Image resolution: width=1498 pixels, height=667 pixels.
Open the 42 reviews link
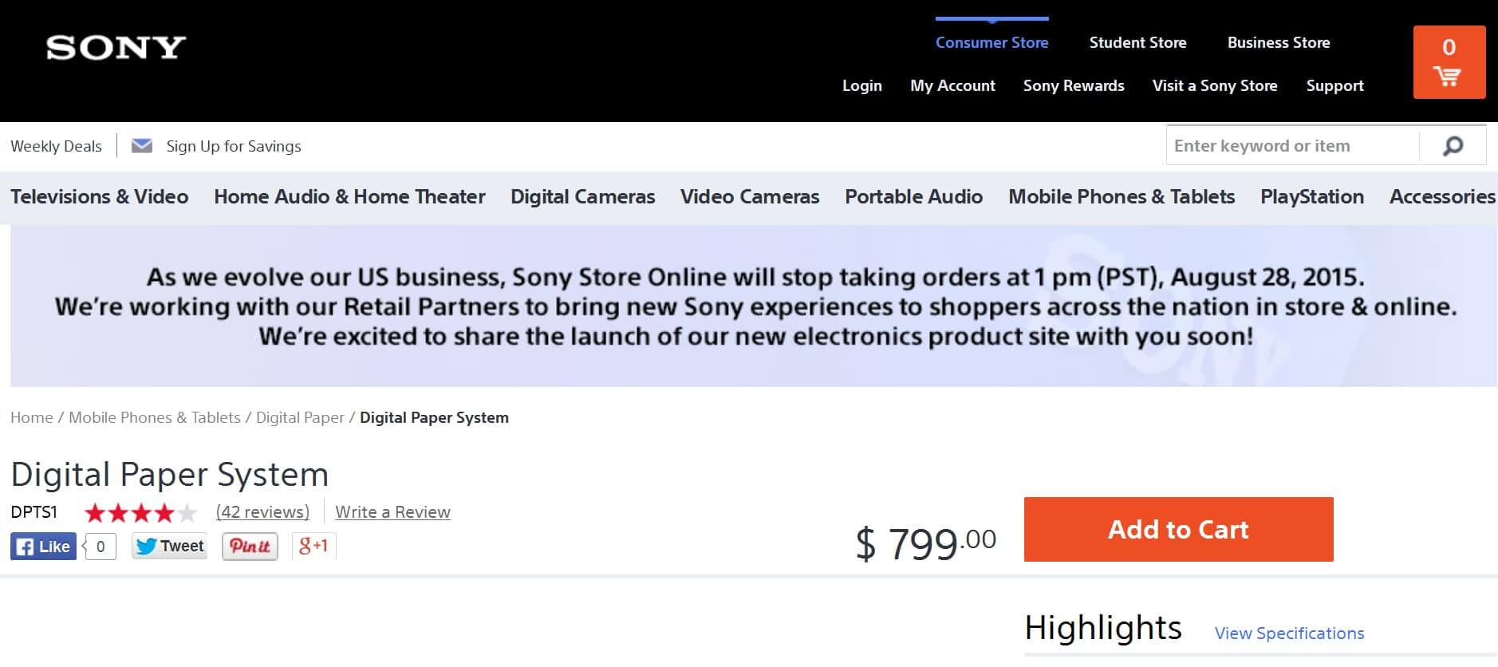(x=262, y=512)
